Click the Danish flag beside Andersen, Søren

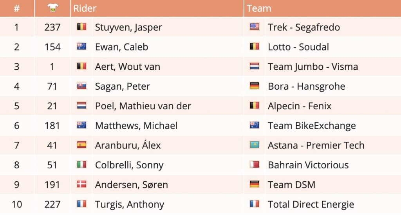(81, 184)
